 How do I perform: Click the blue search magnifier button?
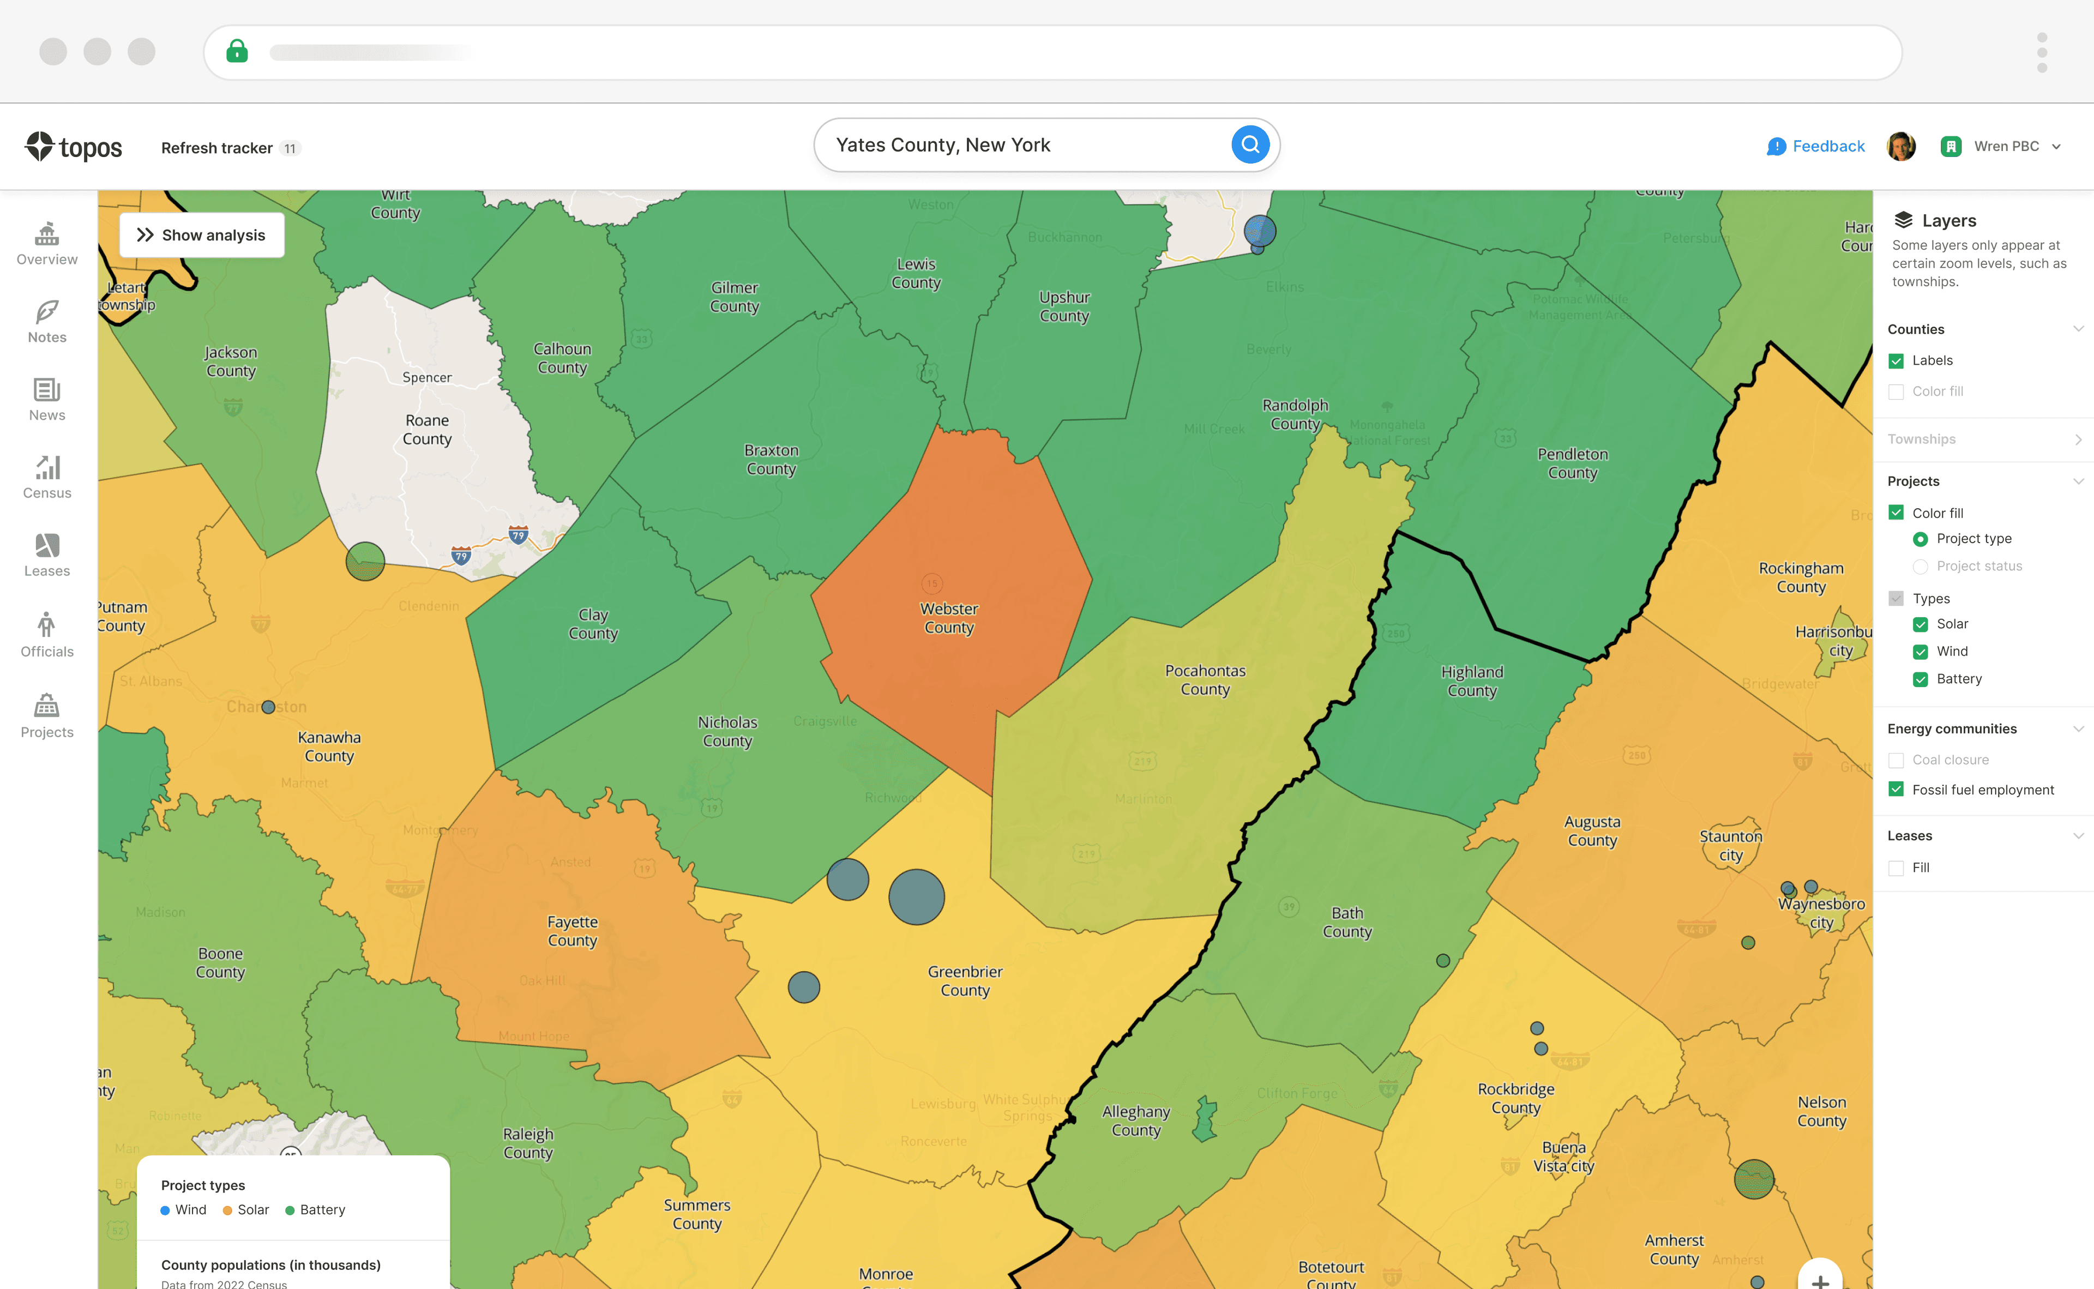[1249, 145]
